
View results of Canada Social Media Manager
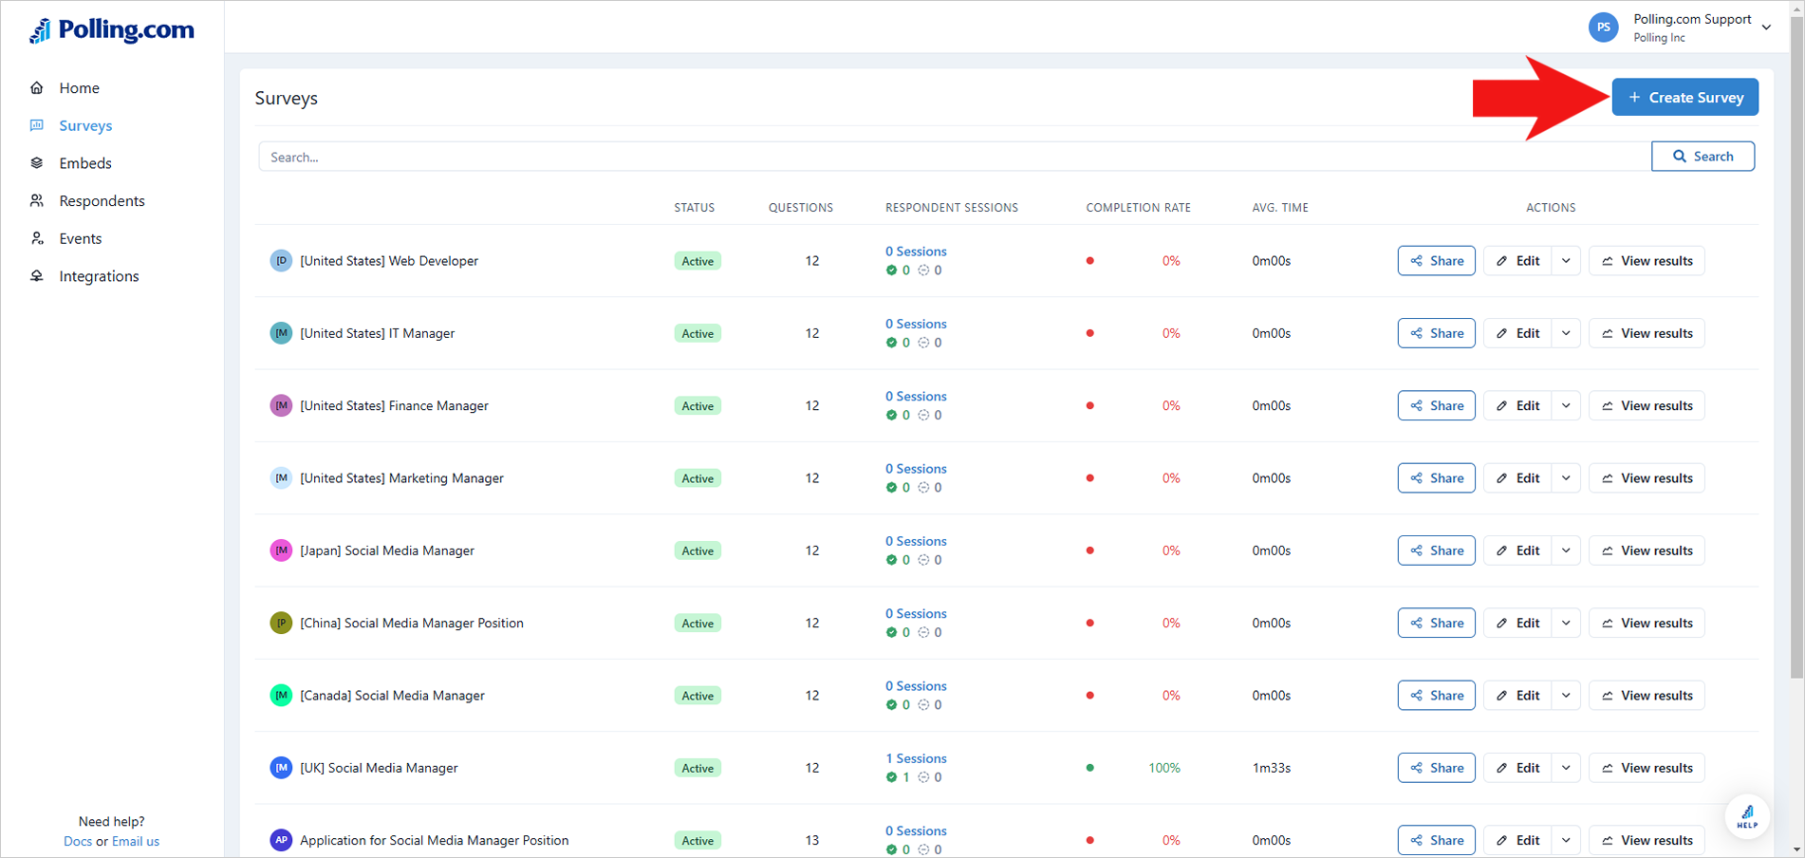(x=1647, y=696)
